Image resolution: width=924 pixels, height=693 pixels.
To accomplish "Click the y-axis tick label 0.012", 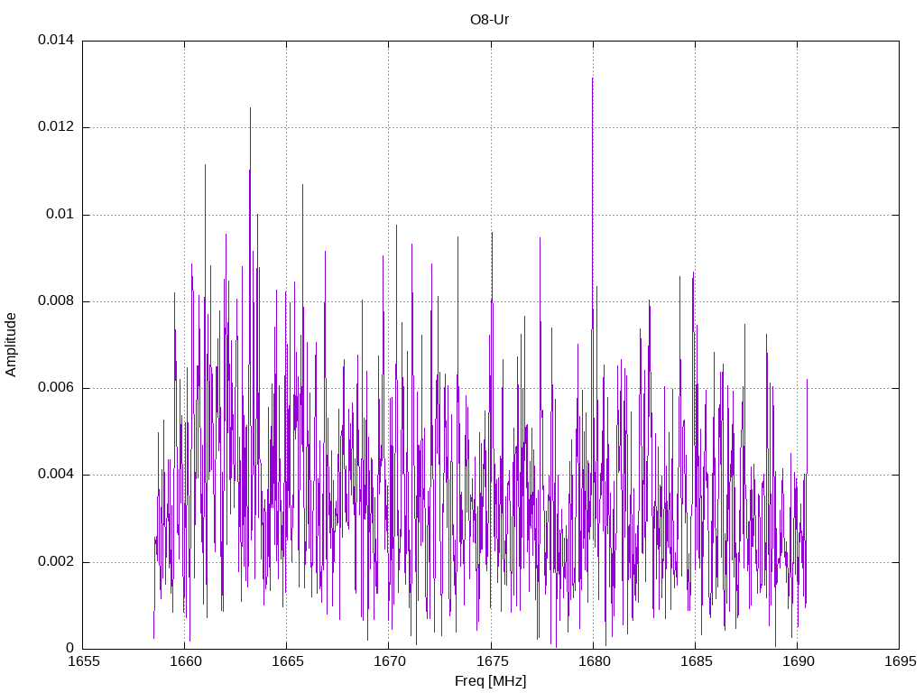I will [x=56, y=126].
